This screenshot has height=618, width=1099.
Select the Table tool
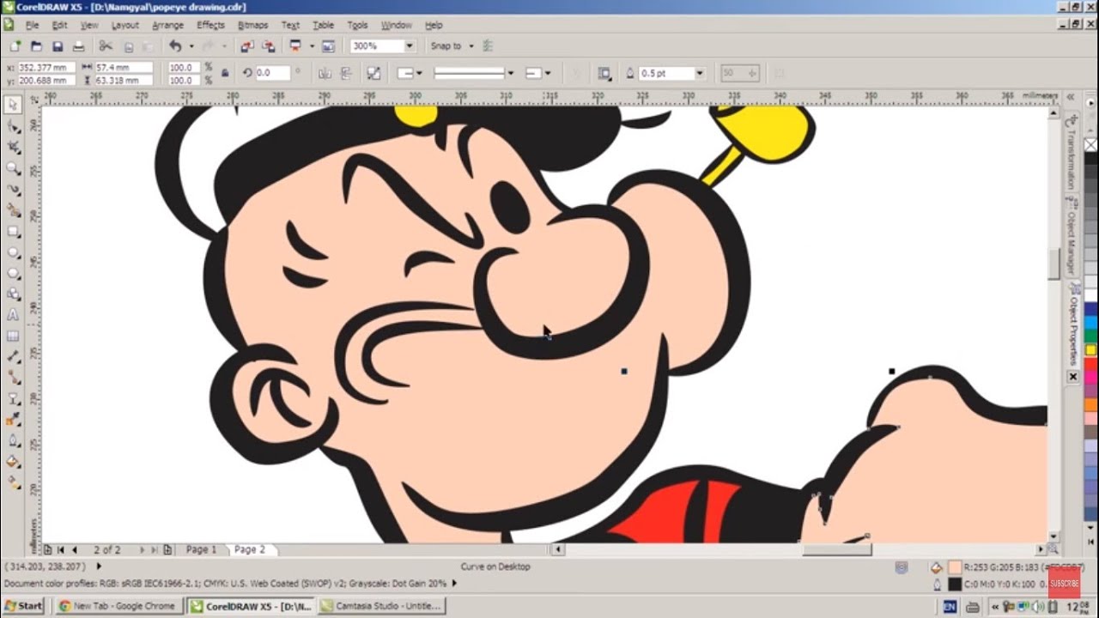click(x=13, y=336)
